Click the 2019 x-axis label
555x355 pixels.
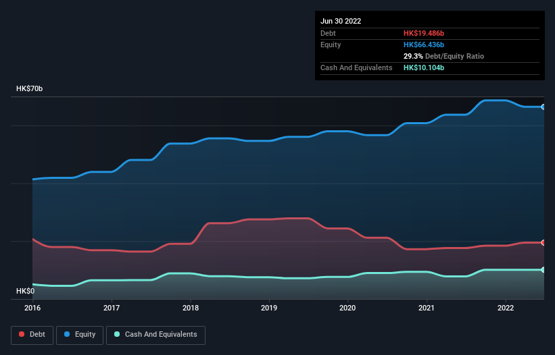(269, 308)
